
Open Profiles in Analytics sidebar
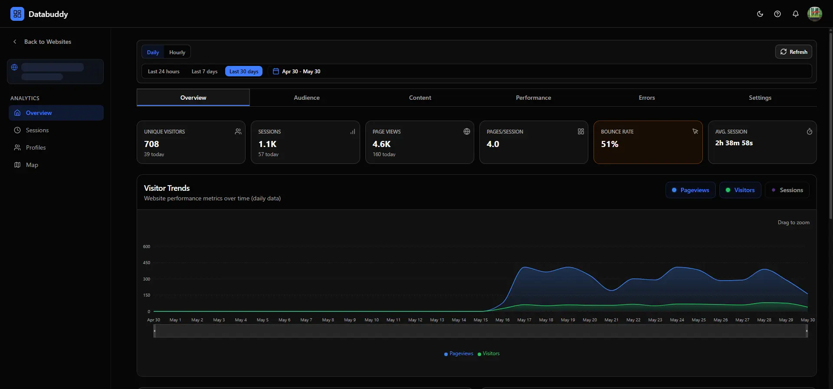click(x=56, y=147)
